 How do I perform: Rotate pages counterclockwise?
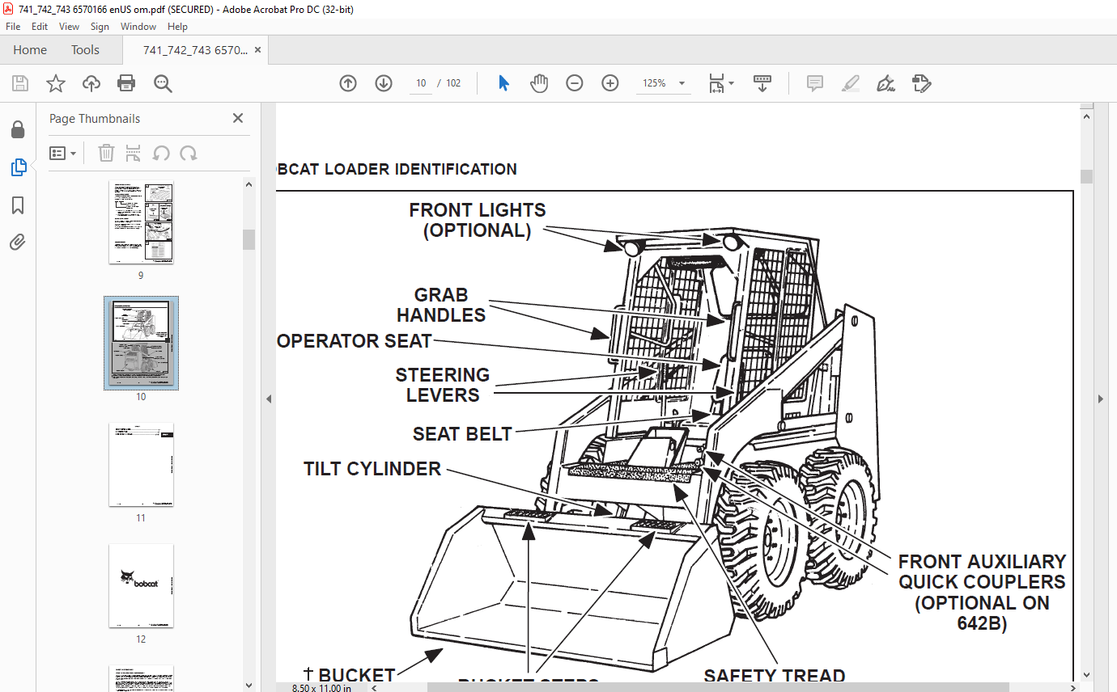[161, 153]
